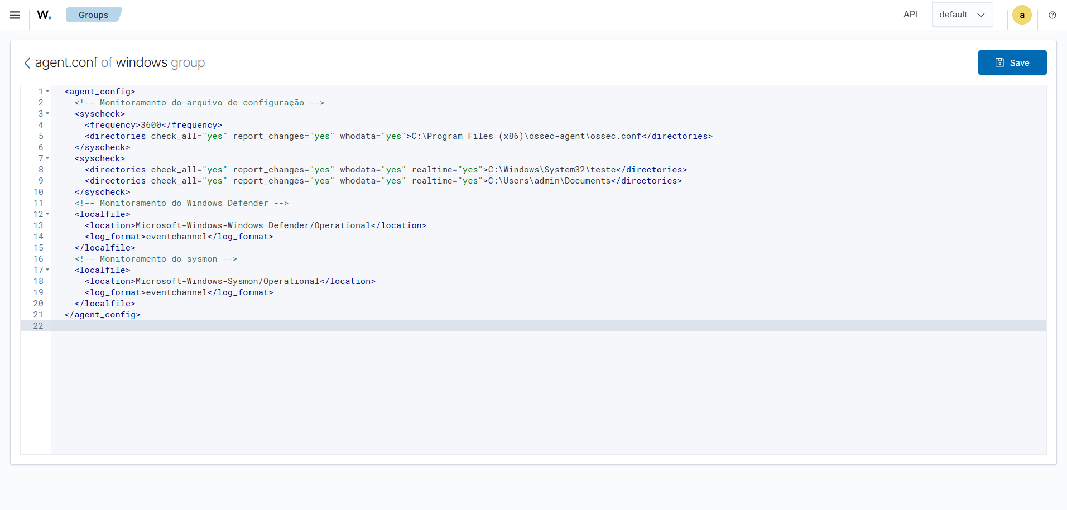Open the Groups breadcrumb tab

coord(93,15)
